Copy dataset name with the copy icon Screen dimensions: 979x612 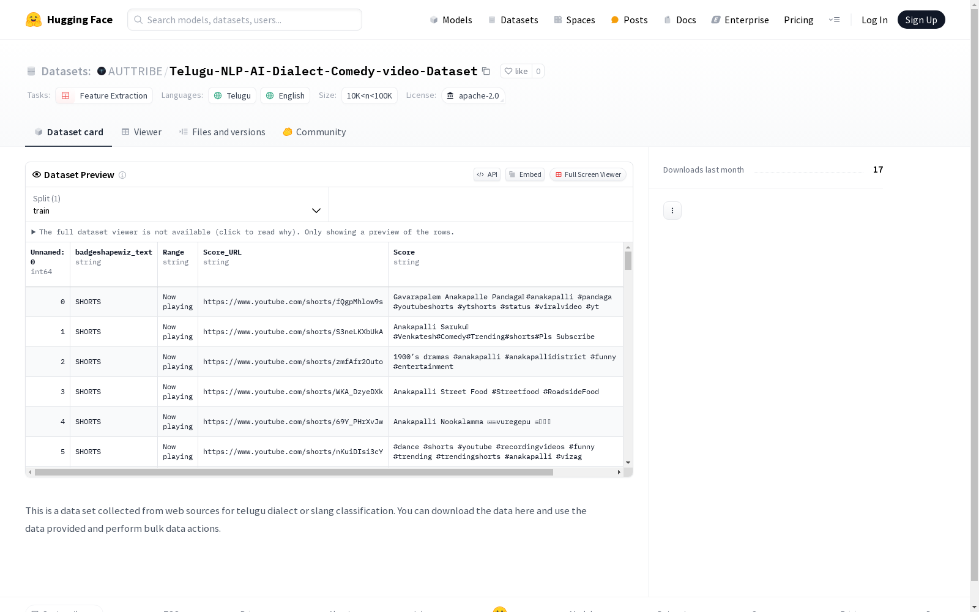tap(486, 71)
